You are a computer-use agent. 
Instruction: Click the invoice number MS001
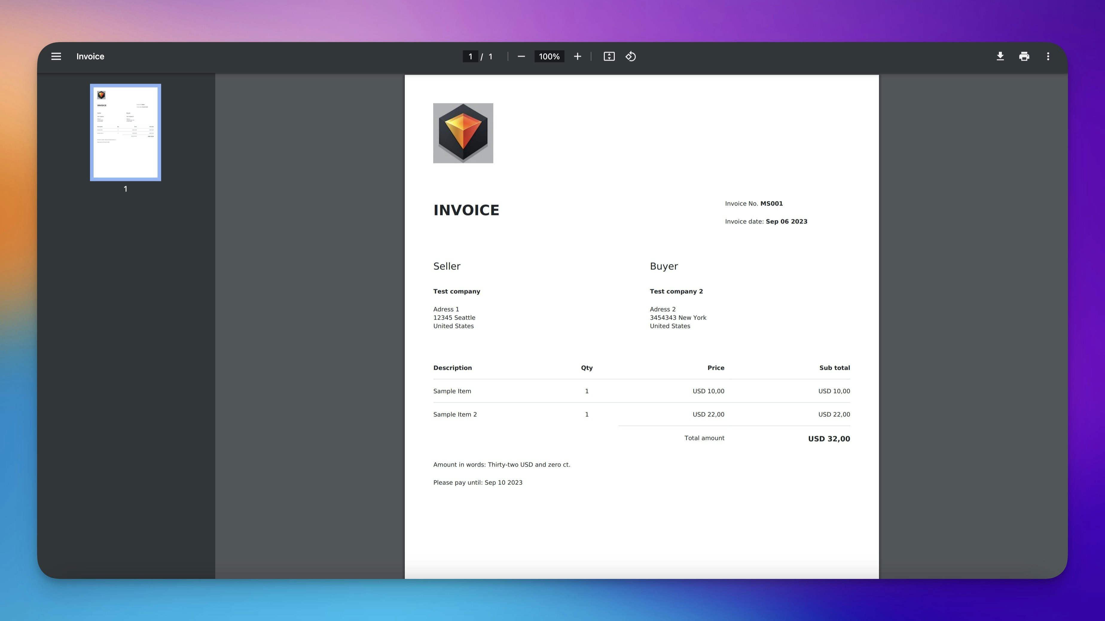point(771,204)
